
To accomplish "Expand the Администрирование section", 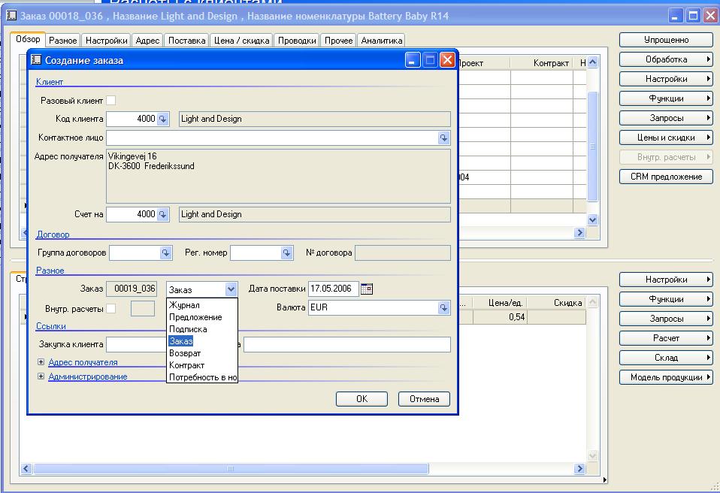I will pos(41,377).
